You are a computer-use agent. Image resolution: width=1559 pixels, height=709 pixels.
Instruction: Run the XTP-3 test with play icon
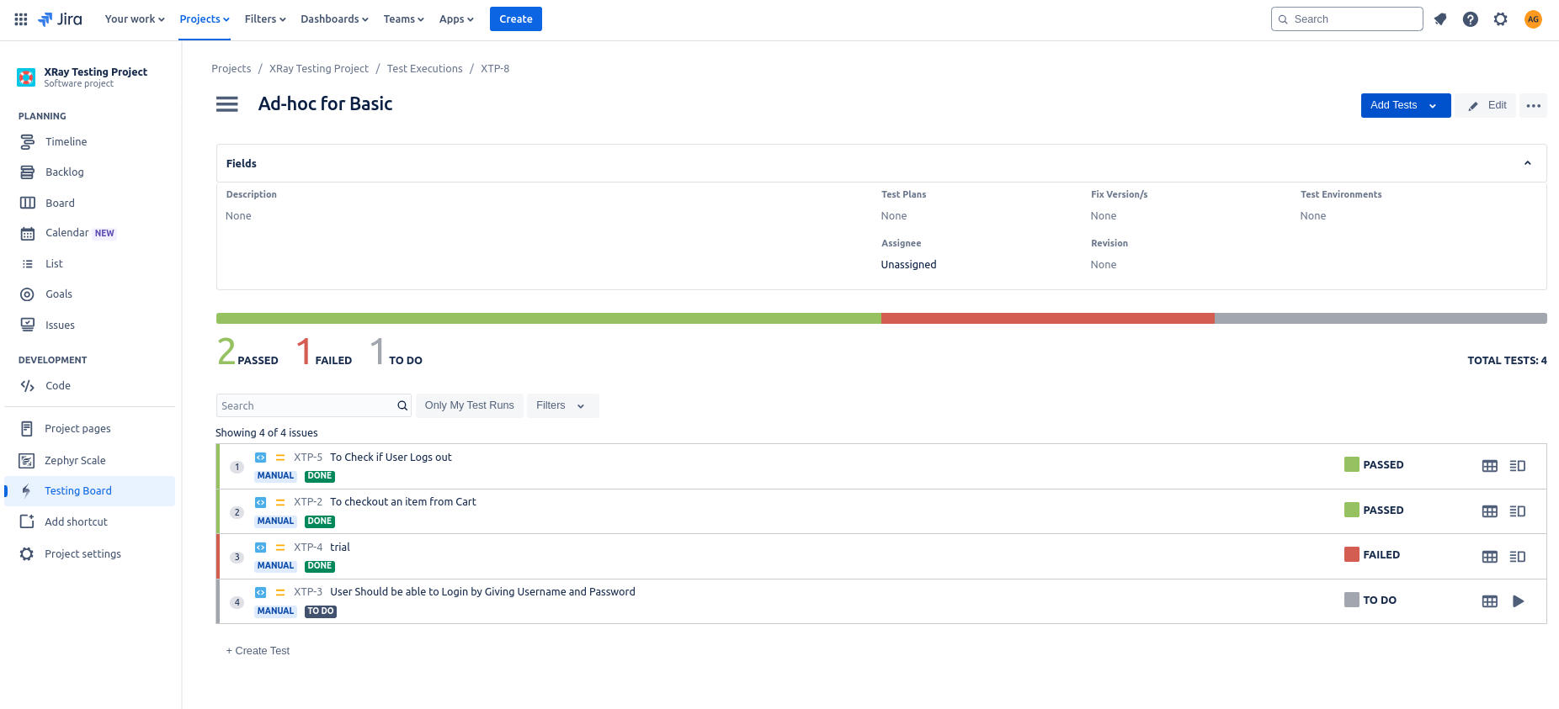[1518, 601]
